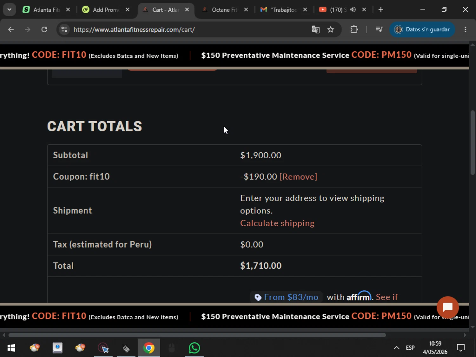Open the Datos sin guardar profile button

pyautogui.click(x=422, y=30)
